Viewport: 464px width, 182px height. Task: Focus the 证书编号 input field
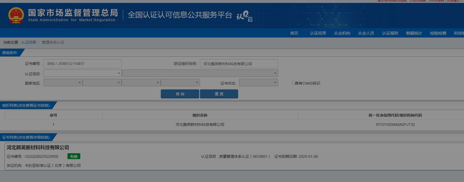click(83, 64)
